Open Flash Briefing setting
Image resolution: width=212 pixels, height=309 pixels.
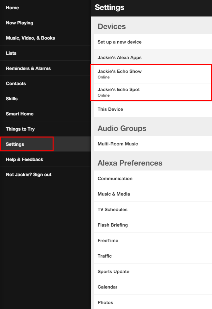(153, 225)
